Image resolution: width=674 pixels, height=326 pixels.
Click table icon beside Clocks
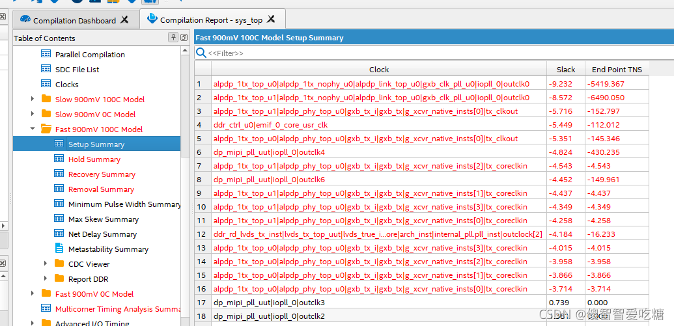click(46, 83)
